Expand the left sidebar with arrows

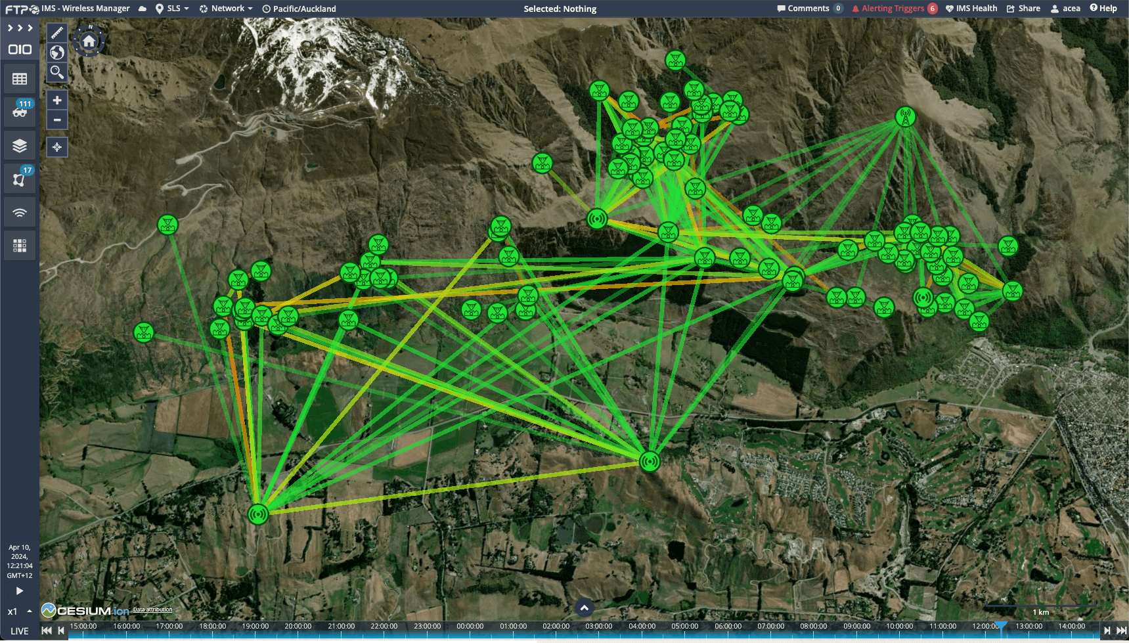pos(20,28)
